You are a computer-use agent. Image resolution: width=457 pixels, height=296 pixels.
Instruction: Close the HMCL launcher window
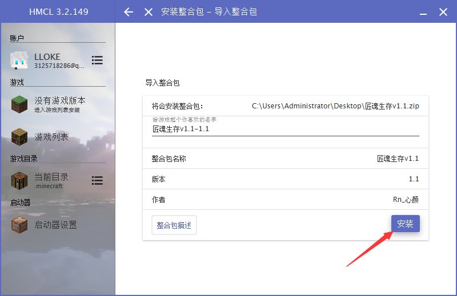tap(443, 12)
